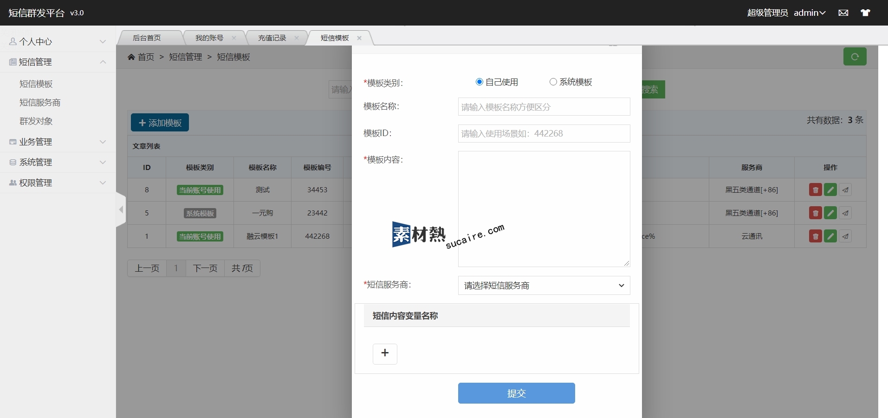Click page number 1 in pagination

pos(176,268)
